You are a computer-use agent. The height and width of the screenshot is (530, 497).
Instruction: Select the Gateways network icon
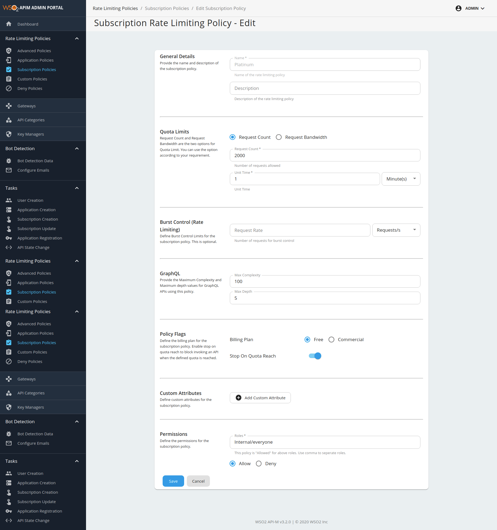[9, 106]
